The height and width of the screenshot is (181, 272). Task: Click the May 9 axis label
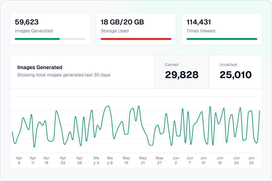(110, 160)
